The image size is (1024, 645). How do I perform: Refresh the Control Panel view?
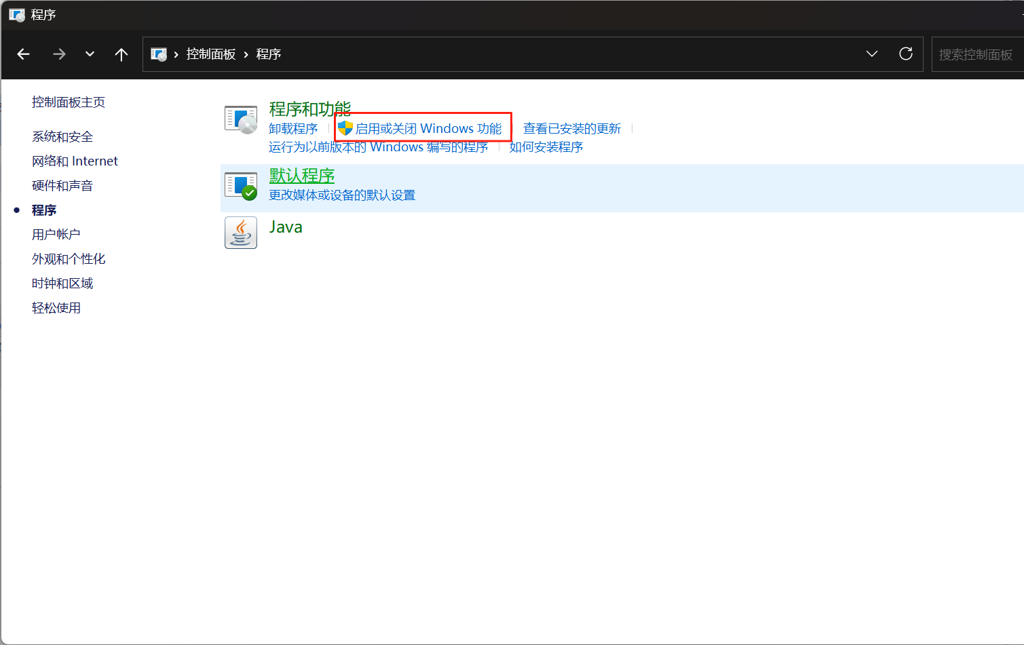click(906, 54)
